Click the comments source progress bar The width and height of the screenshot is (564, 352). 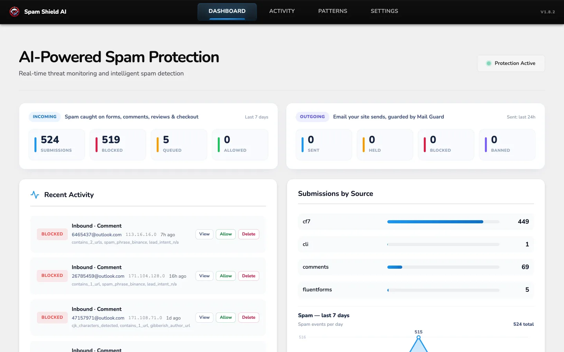click(x=443, y=267)
